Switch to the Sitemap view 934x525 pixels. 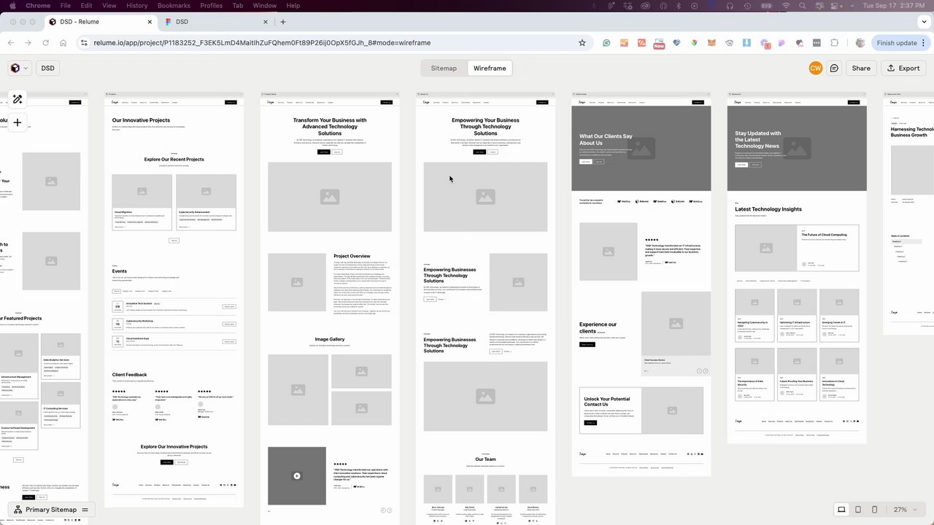444,68
